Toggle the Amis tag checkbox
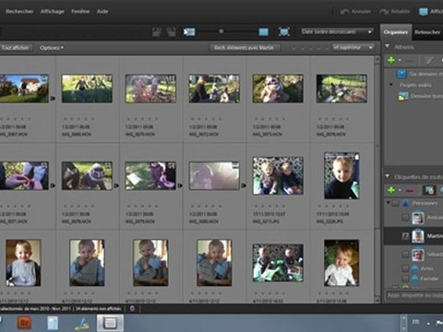Viewport: 443px width, 332px height. coord(405,268)
